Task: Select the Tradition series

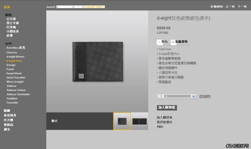Action: coord(12,98)
